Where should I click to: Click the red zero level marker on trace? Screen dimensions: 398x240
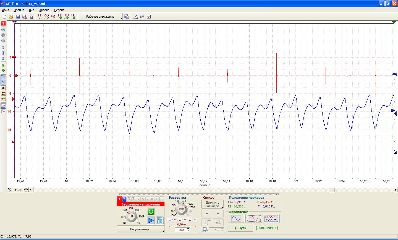click(16, 76)
